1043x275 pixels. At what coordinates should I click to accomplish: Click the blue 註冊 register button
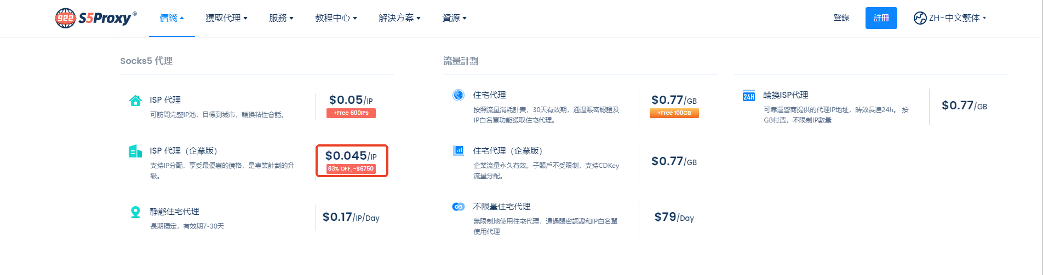pos(881,18)
